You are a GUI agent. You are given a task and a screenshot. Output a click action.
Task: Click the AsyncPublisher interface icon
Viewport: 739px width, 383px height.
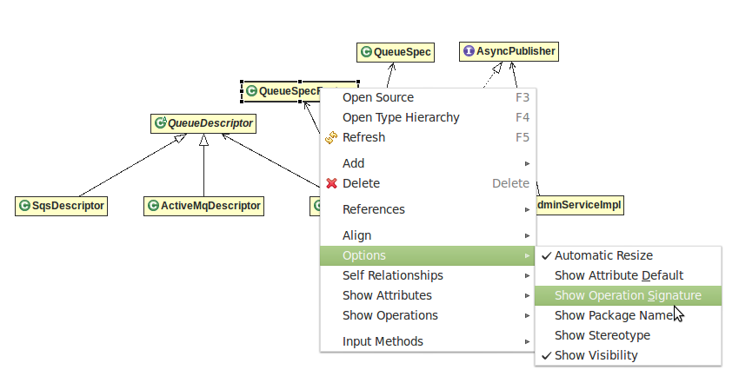pyautogui.click(x=469, y=51)
